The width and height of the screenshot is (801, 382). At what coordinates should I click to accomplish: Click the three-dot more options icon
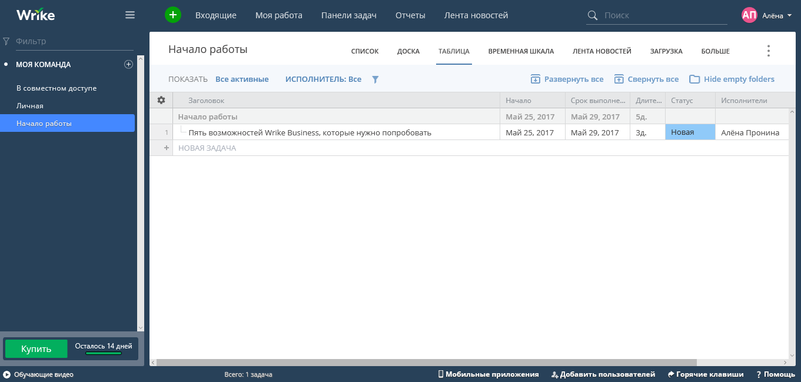[768, 51]
